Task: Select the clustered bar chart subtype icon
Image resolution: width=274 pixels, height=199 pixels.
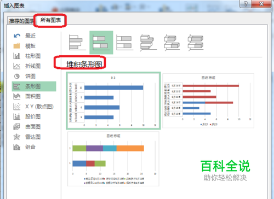Action: pos(77,43)
